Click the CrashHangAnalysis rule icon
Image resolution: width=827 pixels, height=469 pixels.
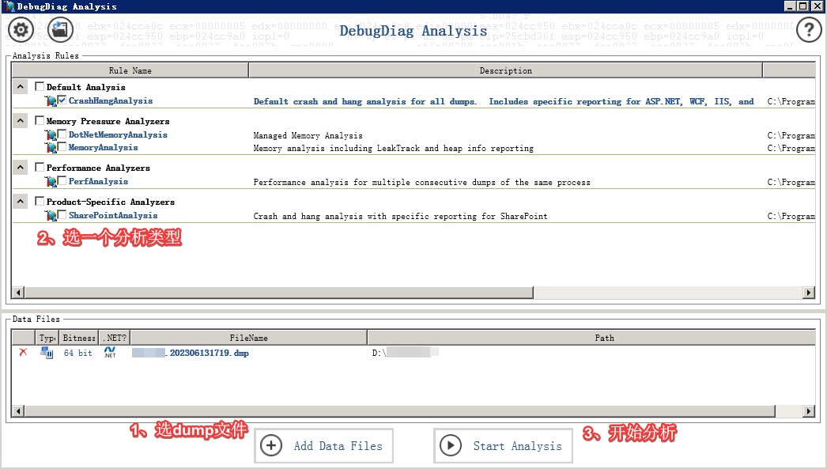point(51,100)
